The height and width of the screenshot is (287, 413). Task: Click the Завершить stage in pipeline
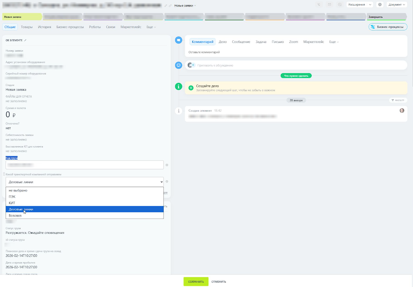click(x=386, y=17)
